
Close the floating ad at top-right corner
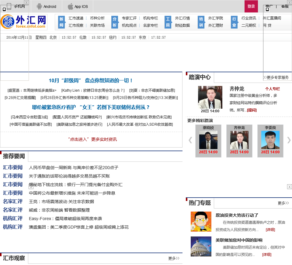coord(290,3)
